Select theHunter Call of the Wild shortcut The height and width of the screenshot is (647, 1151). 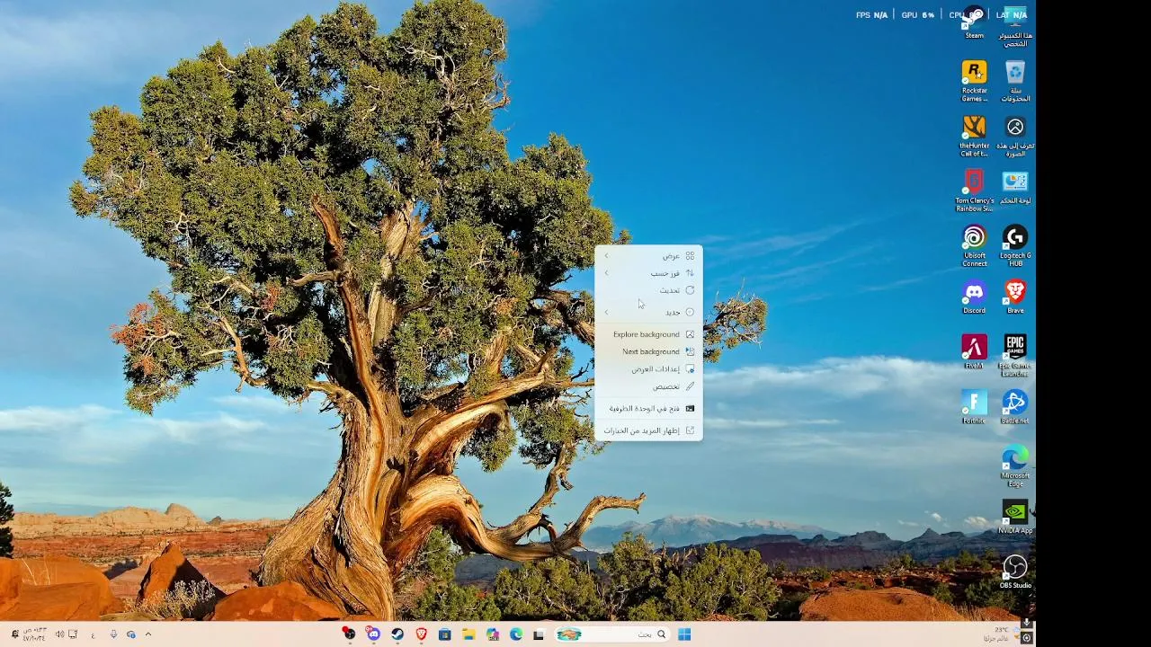tap(975, 136)
